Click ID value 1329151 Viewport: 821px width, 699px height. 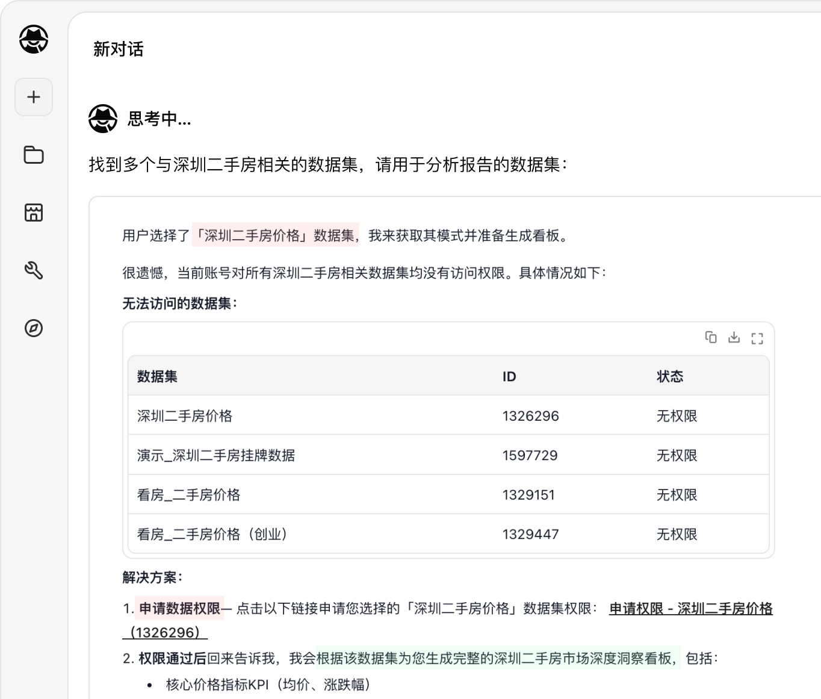pyautogui.click(x=528, y=495)
